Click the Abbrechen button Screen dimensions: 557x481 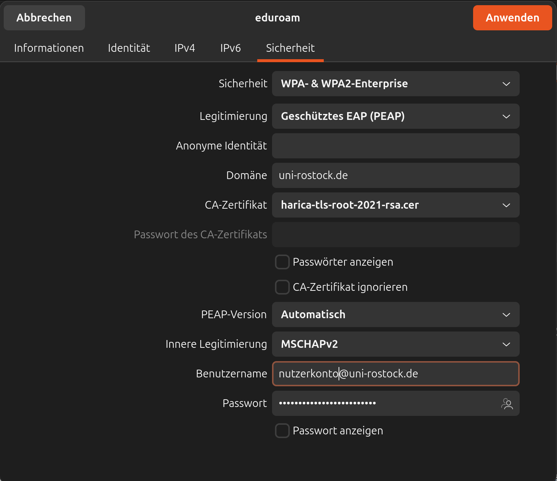point(44,18)
